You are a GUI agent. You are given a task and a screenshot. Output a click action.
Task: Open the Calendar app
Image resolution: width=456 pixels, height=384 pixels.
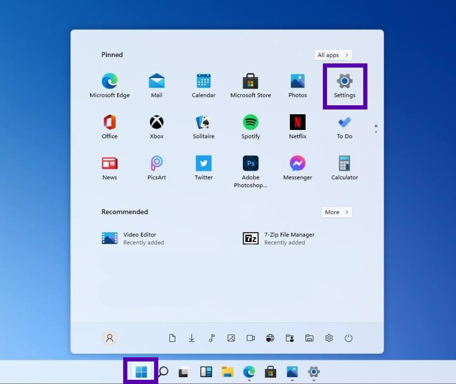[x=203, y=85]
